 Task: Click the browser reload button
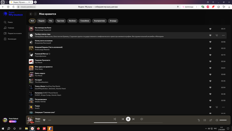coord(14,7)
